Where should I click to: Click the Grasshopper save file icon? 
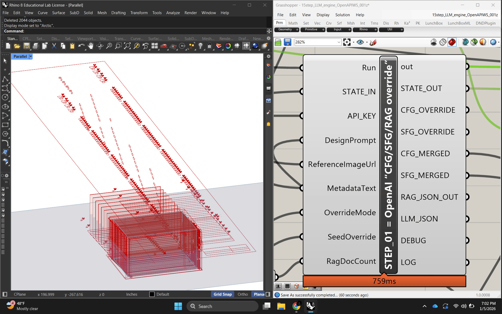pyautogui.click(x=287, y=42)
